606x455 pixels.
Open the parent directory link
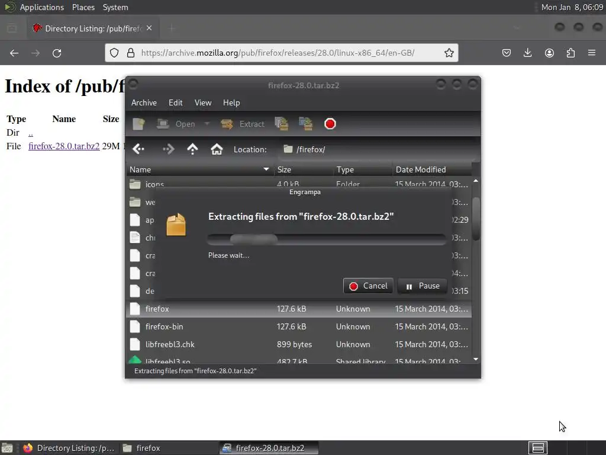pos(31,133)
